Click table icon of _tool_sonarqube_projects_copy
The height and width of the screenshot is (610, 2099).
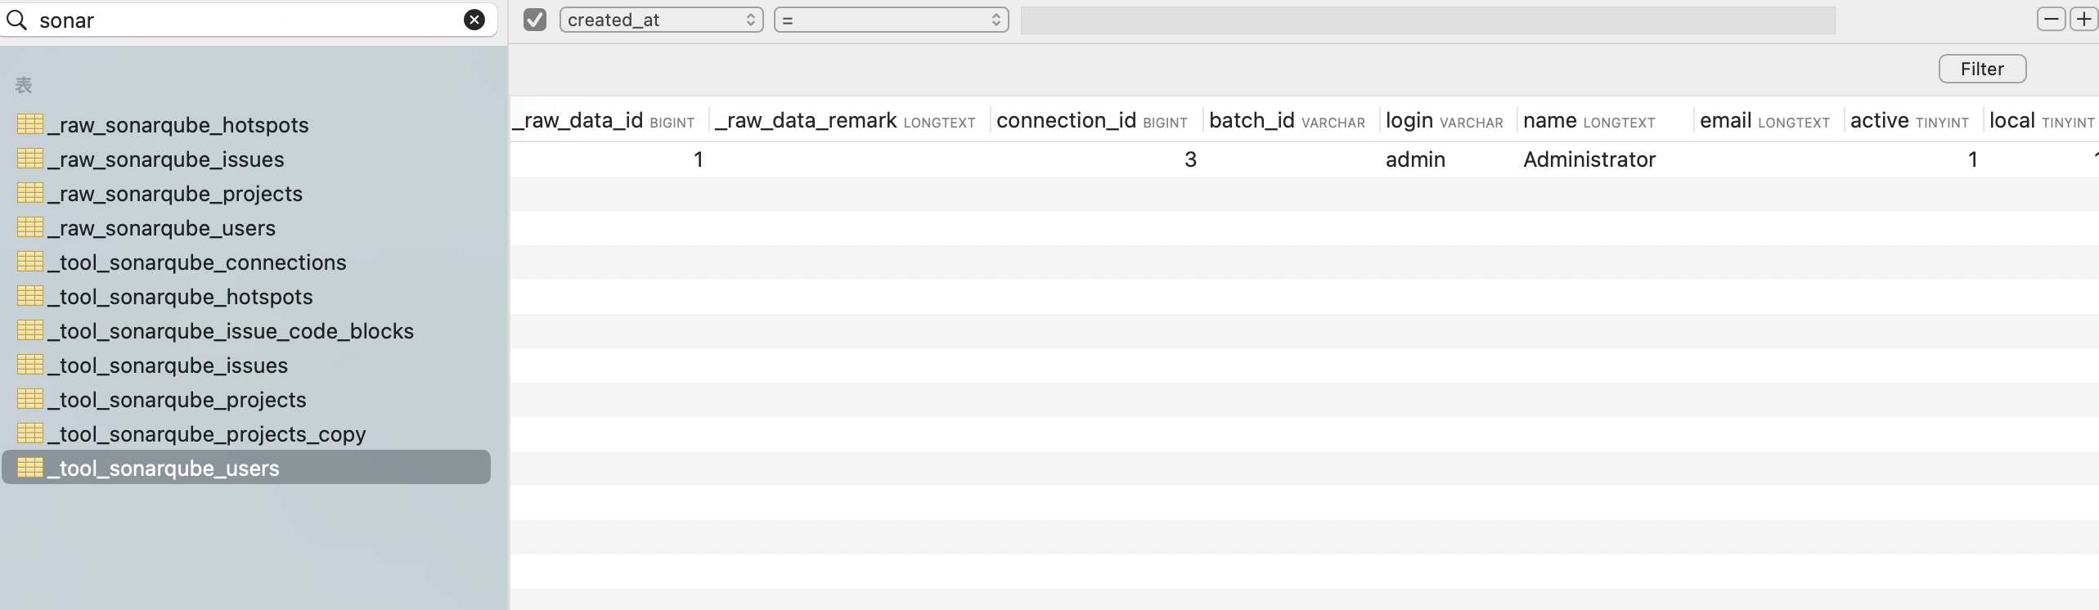pyautogui.click(x=30, y=433)
